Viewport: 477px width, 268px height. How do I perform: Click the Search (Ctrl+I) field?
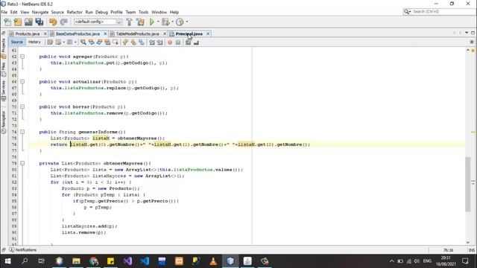439,12
